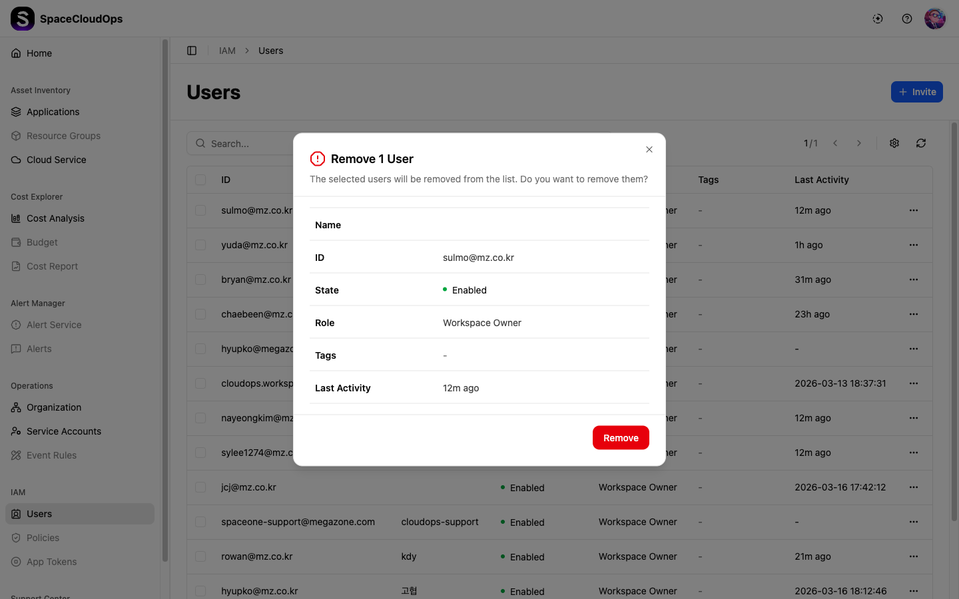The height and width of the screenshot is (599, 959).
Task: Open Cost Analysis in sidebar
Action: (55, 218)
